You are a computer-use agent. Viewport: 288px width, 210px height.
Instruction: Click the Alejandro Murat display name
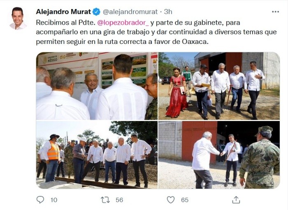pos(63,12)
